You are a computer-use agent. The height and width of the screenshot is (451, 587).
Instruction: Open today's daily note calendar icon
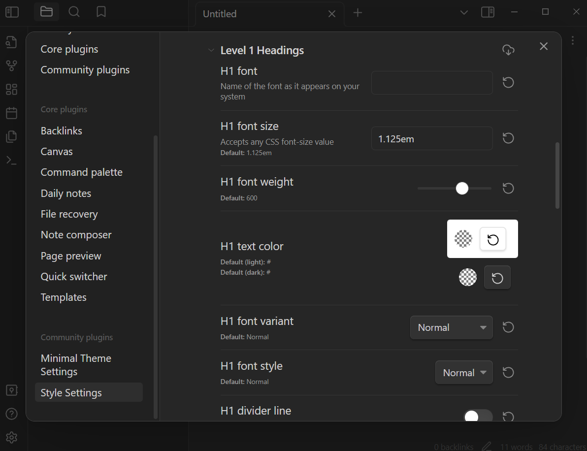pyautogui.click(x=12, y=113)
